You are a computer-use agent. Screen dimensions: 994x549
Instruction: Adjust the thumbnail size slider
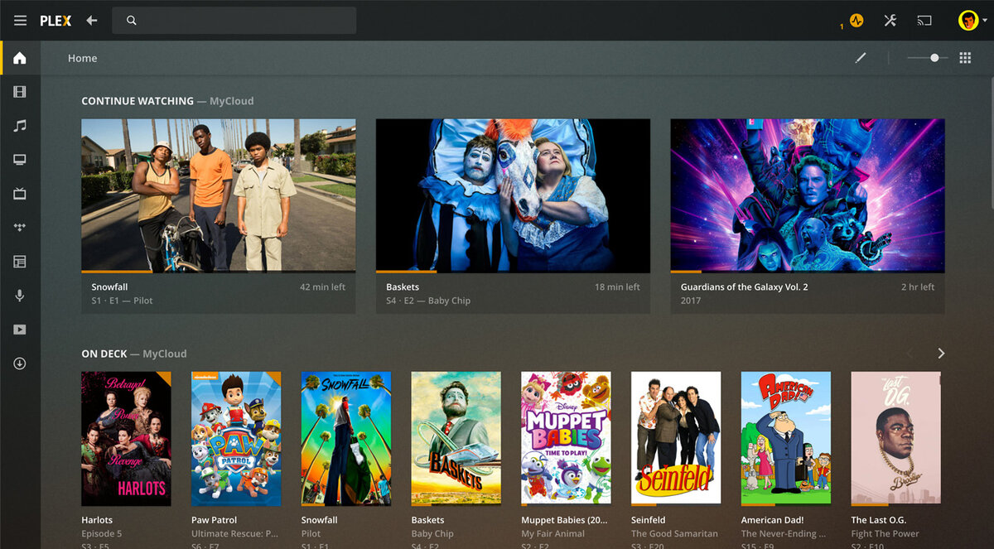click(x=927, y=58)
